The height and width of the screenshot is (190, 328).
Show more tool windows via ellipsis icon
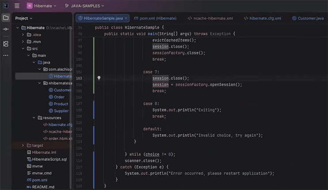point(6,55)
